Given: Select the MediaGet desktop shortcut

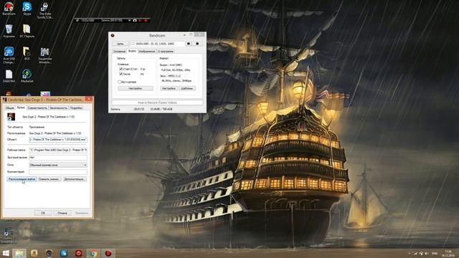Looking at the screenshot, I should pyautogui.click(x=27, y=76).
